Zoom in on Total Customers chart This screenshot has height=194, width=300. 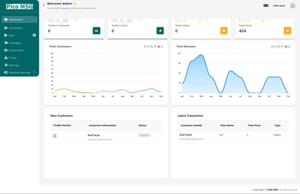tap(145, 47)
